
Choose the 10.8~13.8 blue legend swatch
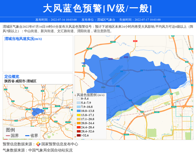coord(79,111)
